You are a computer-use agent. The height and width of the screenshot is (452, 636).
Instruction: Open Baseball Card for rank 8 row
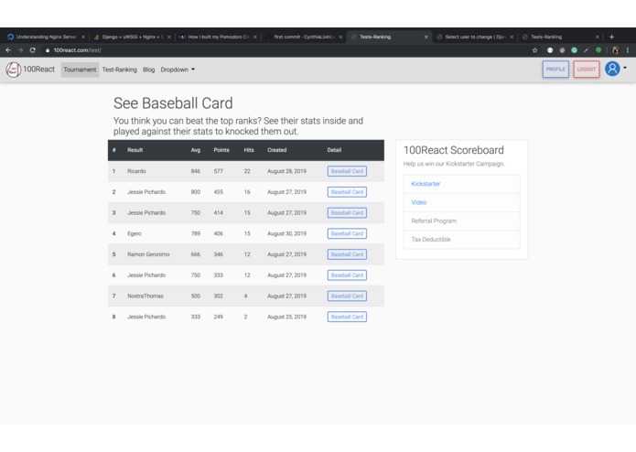(347, 317)
